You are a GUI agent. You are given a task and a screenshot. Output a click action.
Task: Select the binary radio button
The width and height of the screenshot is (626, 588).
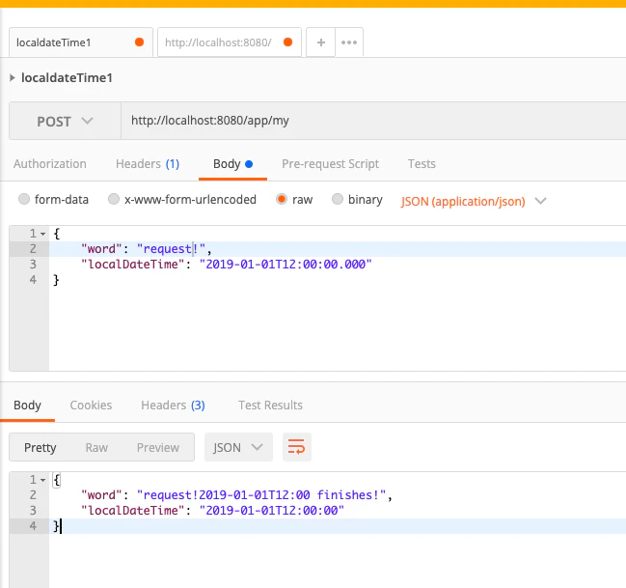(x=338, y=199)
